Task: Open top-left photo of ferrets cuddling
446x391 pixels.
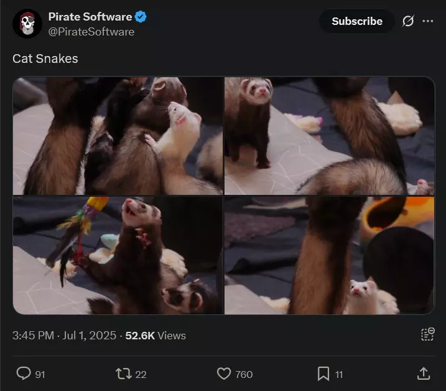Action: [118, 136]
